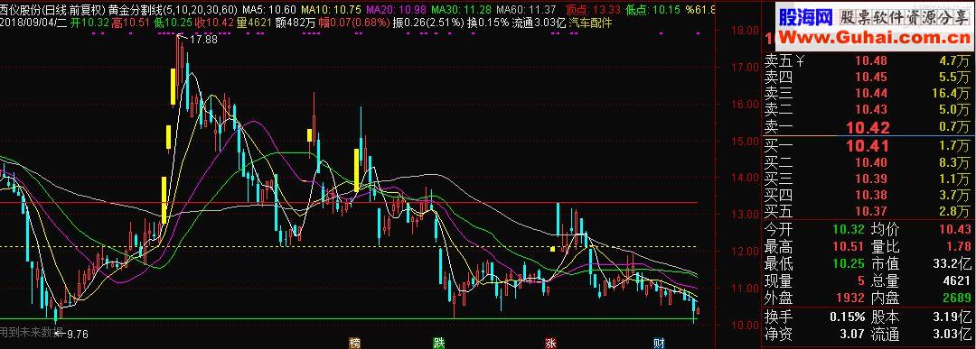This screenshot has height=349, width=976.
Task: Click the 换手 value 0.15%
Action: coord(847,317)
